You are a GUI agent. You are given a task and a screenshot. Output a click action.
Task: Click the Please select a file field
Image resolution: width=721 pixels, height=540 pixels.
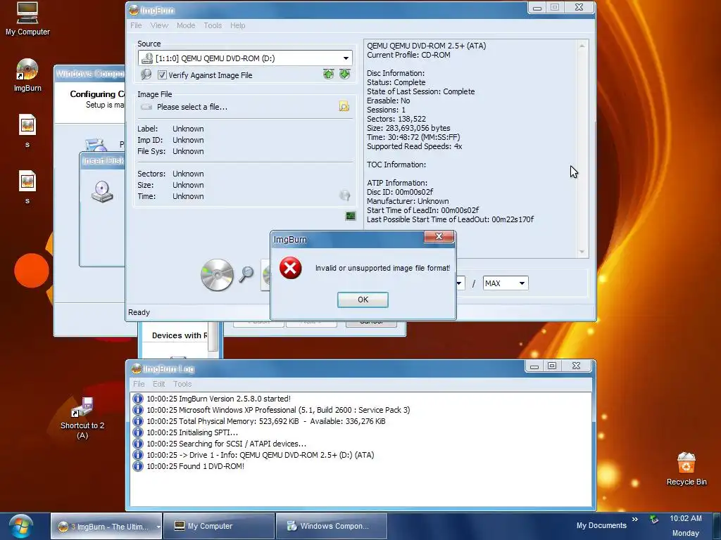[192, 107]
